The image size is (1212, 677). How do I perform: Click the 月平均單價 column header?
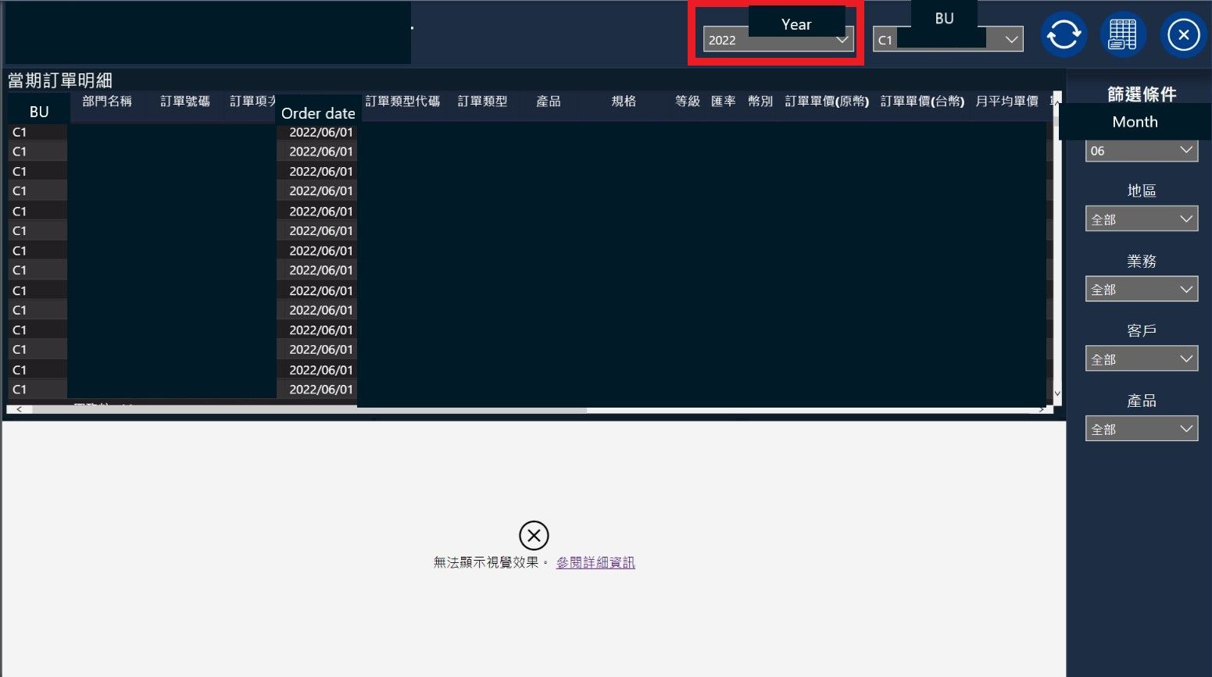pyautogui.click(x=1006, y=102)
